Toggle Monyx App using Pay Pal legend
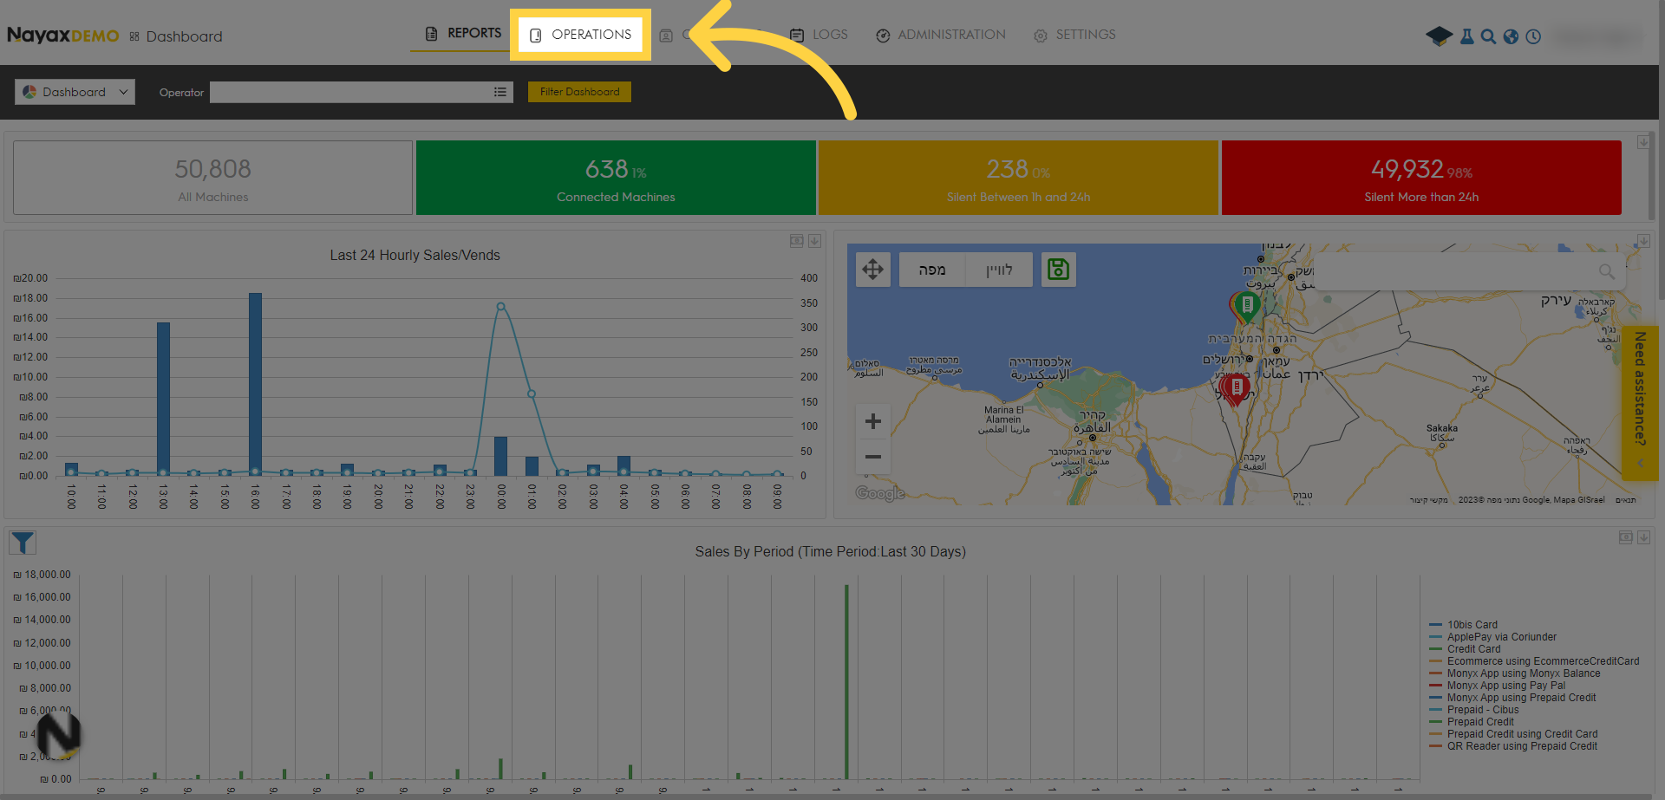The width and height of the screenshot is (1665, 800). click(1497, 686)
